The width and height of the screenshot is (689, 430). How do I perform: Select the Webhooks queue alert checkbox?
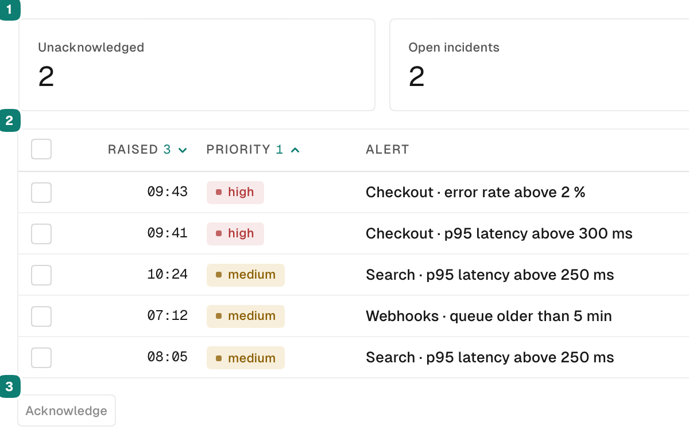tap(41, 316)
